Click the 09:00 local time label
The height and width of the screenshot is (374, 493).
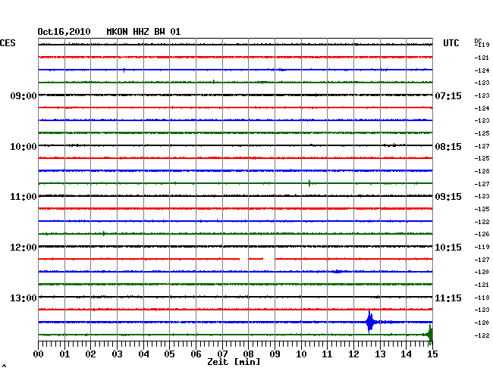coord(24,95)
